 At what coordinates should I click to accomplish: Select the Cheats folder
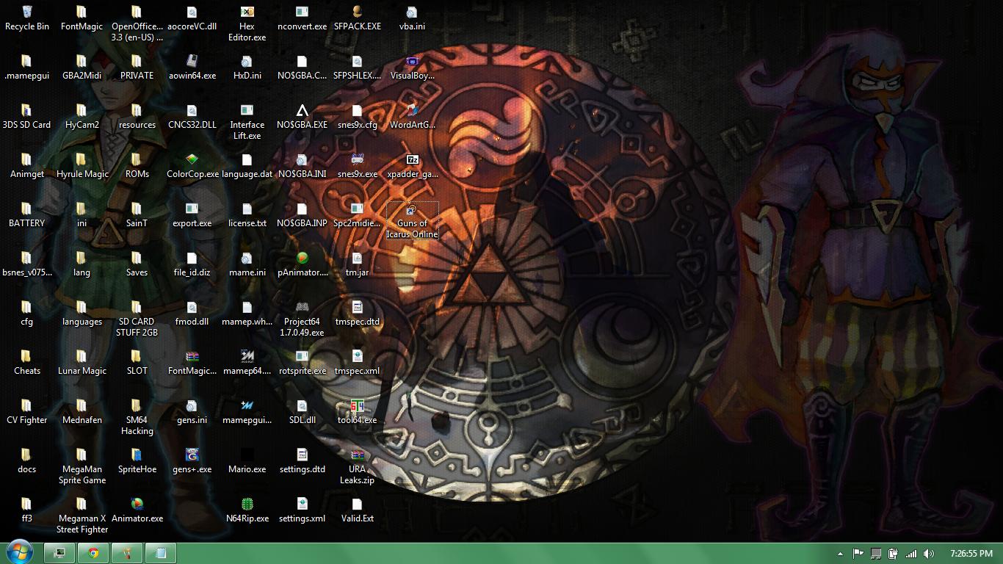coord(27,364)
